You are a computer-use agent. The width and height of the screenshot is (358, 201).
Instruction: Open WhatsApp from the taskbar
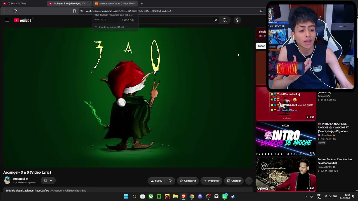tap(225, 197)
